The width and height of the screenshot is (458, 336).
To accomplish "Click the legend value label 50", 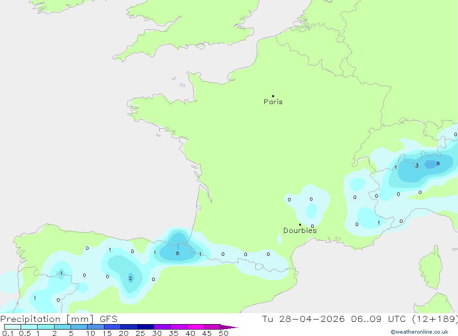I will pos(224,333).
